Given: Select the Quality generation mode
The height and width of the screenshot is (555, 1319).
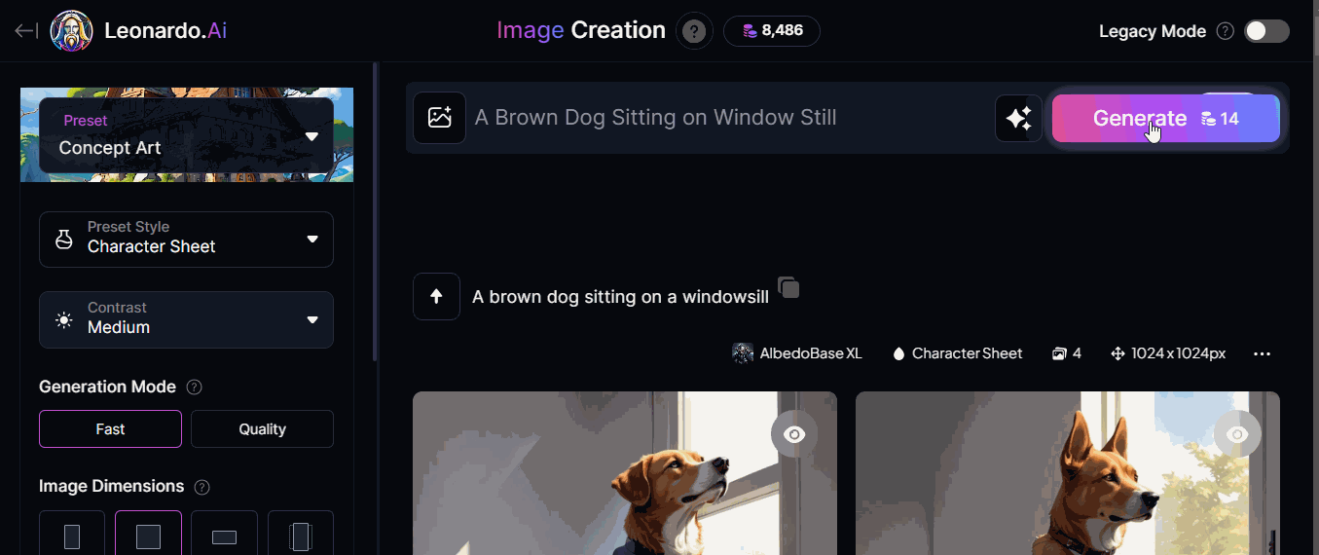Looking at the screenshot, I should point(262,428).
